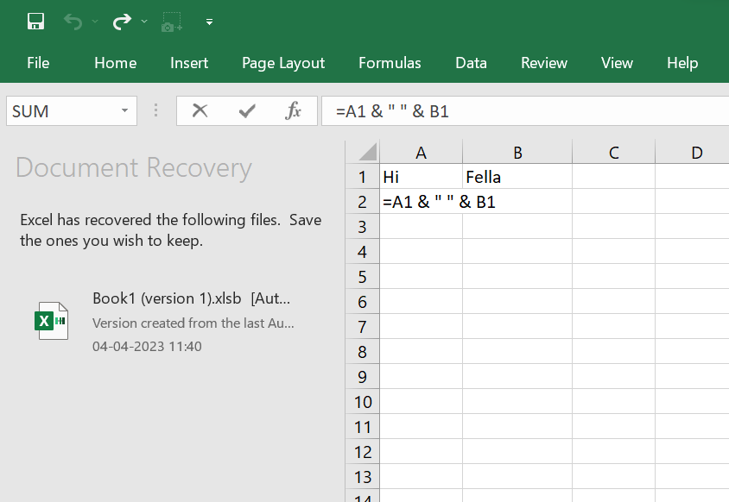Select row 13 header
This screenshot has width=729, height=502.
[x=363, y=477]
